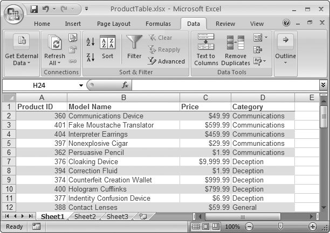Viewport: 330px width, 233px height.
Task: Select Normal view button in status bar
Action: (197, 227)
